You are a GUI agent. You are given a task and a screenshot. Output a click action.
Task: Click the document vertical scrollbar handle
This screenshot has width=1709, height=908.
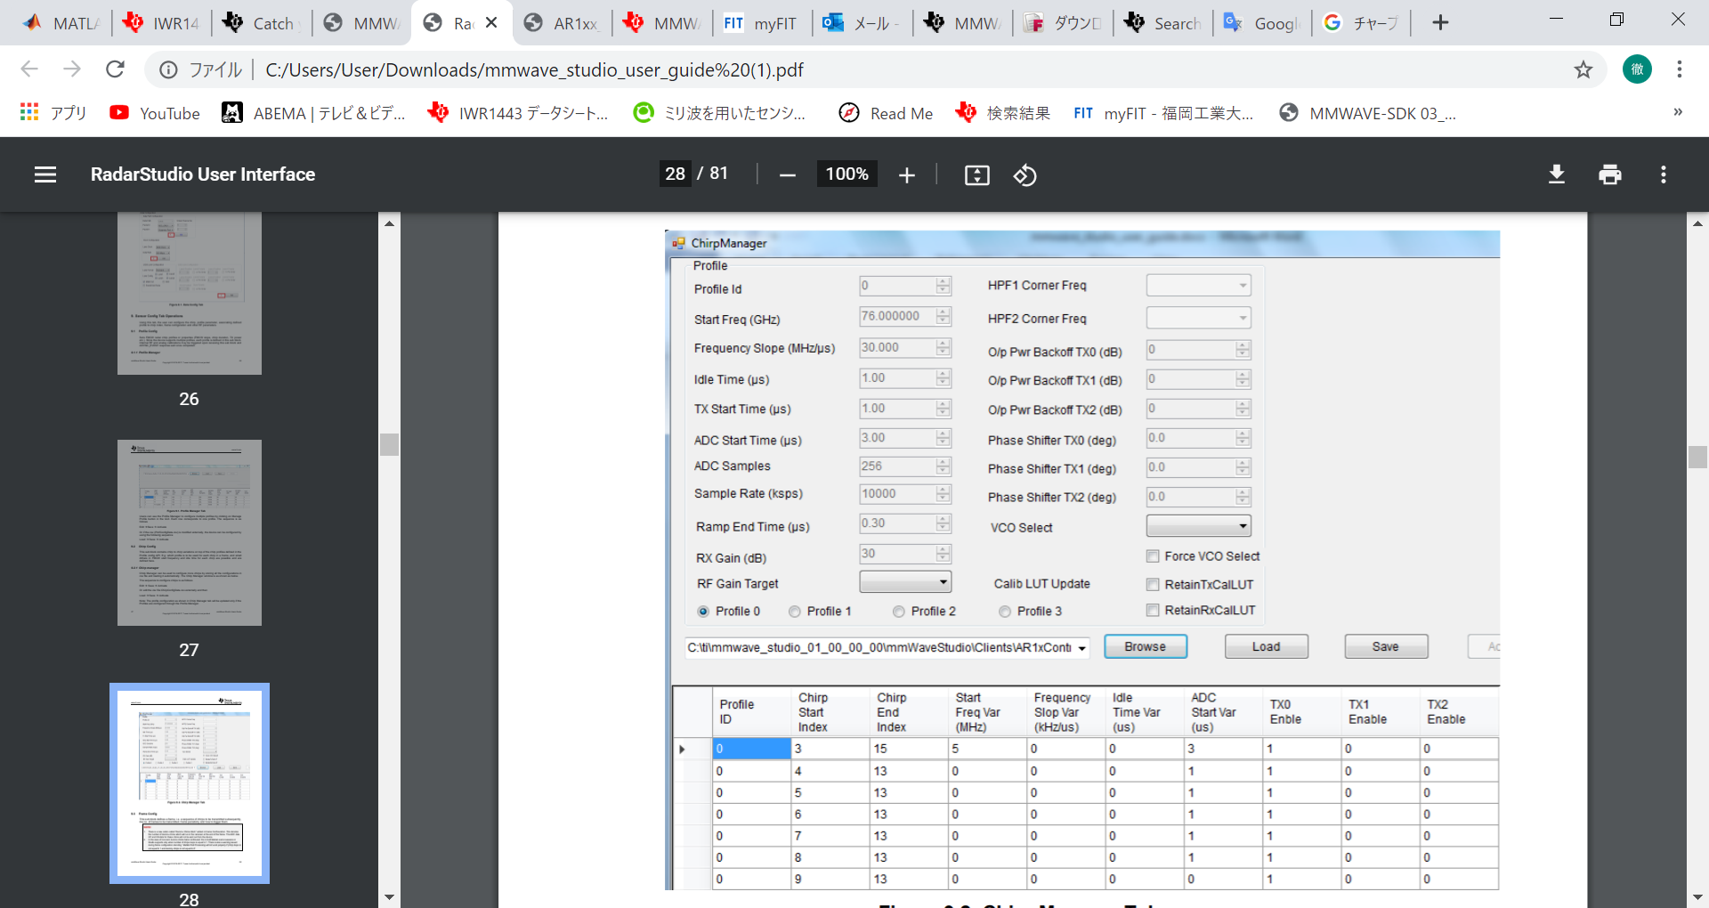coord(1697,457)
